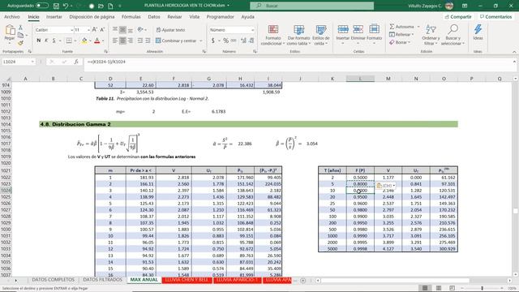
Task: Switch to the Insertar tab
Action: tap(54, 17)
